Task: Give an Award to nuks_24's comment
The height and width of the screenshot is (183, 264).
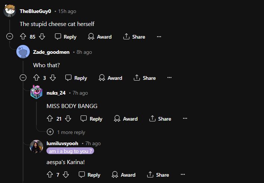Action: click(x=126, y=119)
